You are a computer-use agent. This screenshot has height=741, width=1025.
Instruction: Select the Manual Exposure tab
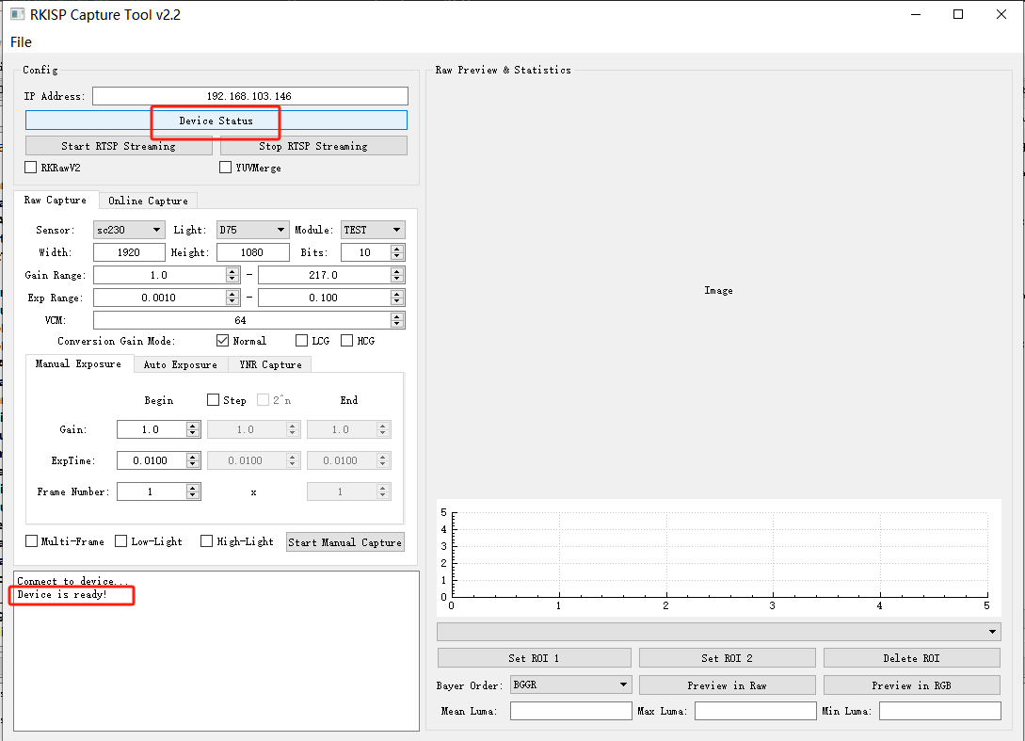click(78, 363)
